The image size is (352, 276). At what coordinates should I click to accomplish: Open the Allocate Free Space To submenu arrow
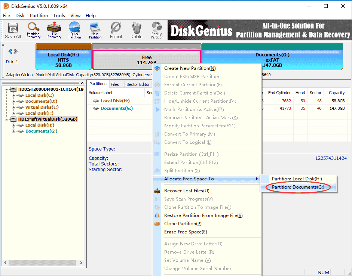[257, 179]
